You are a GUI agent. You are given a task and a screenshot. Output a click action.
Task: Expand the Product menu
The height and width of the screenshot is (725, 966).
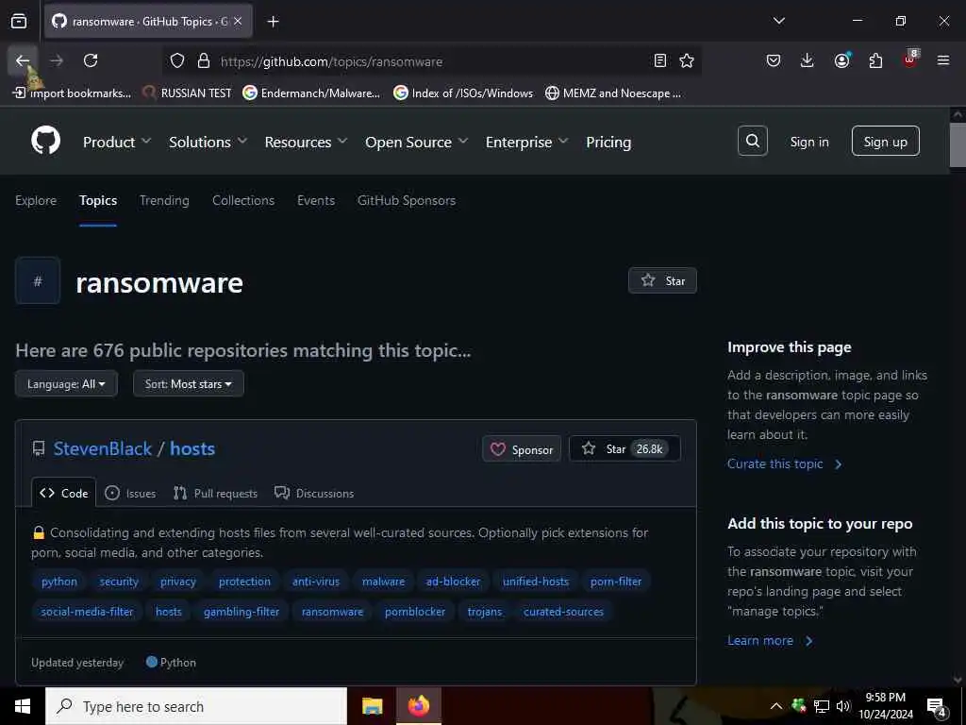point(117,142)
